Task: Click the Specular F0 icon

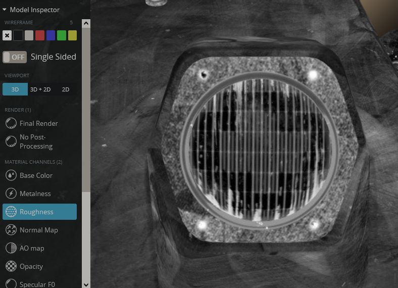Action: (x=11, y=284)
